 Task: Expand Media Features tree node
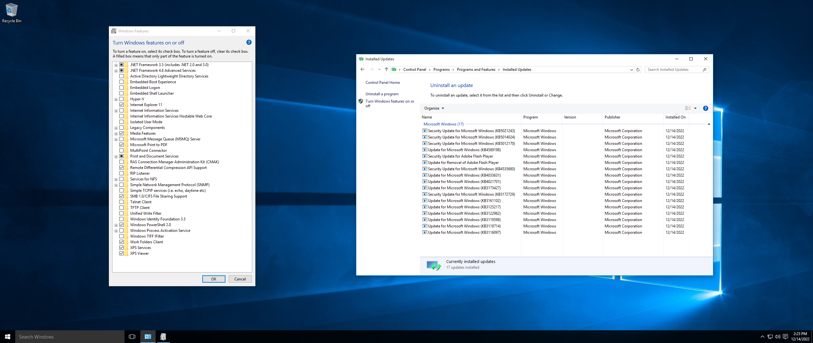coord(116,134)
